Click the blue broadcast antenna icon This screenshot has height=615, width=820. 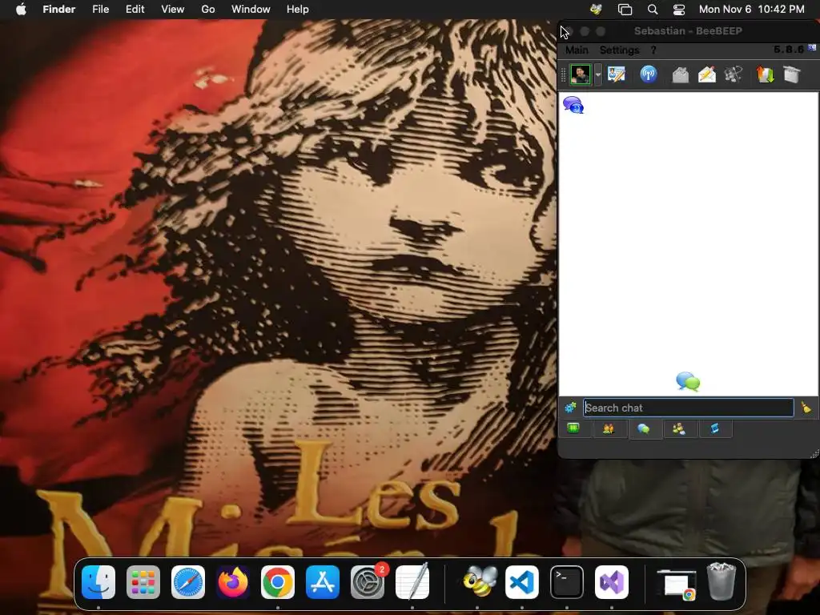pyautogui.click(x=649, y=74)
